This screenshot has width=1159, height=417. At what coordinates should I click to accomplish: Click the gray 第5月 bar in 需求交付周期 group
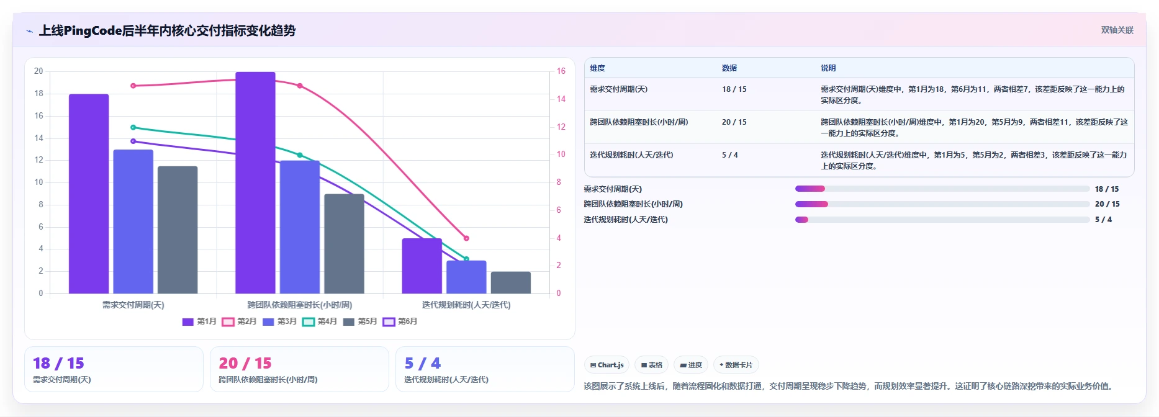[178, 230]
